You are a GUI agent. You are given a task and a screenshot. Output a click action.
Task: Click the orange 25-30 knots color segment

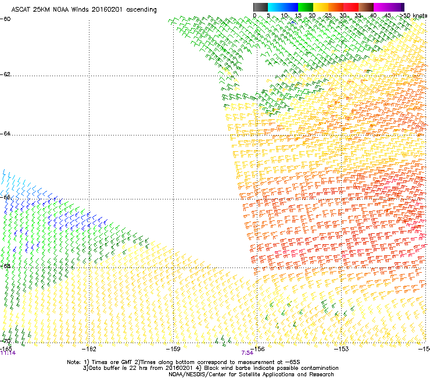(x=336, y=7)
